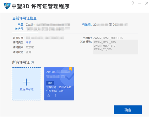Click the 其它模块 label
The height and width of the screenshot is (117, 150).
pyautogui.click(x=86, y=42)
